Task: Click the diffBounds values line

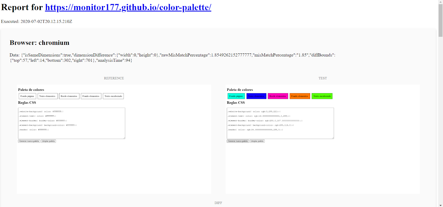Action: tap(71, 60)
